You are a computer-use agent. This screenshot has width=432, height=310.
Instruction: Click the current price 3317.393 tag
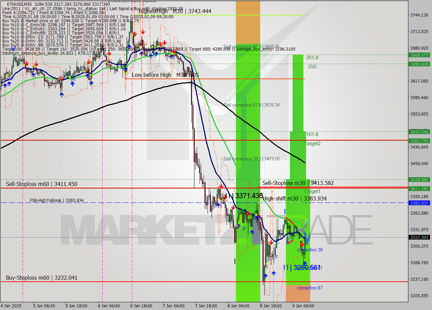click(419, 237)
